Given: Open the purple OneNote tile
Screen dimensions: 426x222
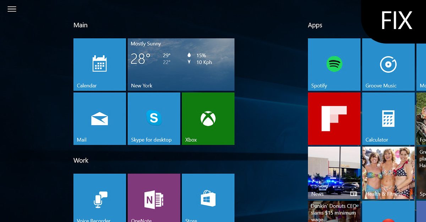Looking at the screenshot, I should (154, 198).
